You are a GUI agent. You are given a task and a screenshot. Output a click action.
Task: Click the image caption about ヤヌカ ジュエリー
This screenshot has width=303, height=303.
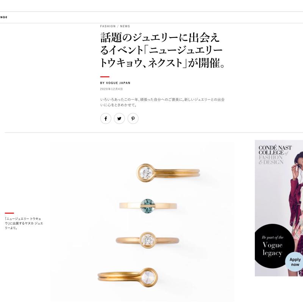(24, 223)
